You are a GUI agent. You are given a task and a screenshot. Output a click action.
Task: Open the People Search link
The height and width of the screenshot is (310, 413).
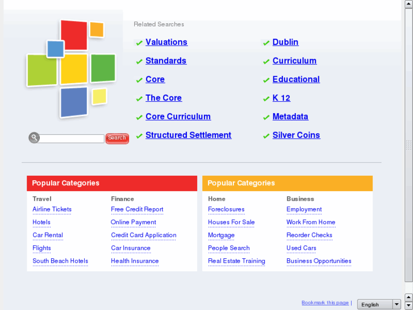click(x=228, y=248)
